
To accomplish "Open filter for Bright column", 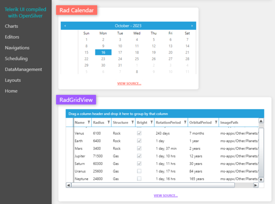I will (x=152, y=122).
